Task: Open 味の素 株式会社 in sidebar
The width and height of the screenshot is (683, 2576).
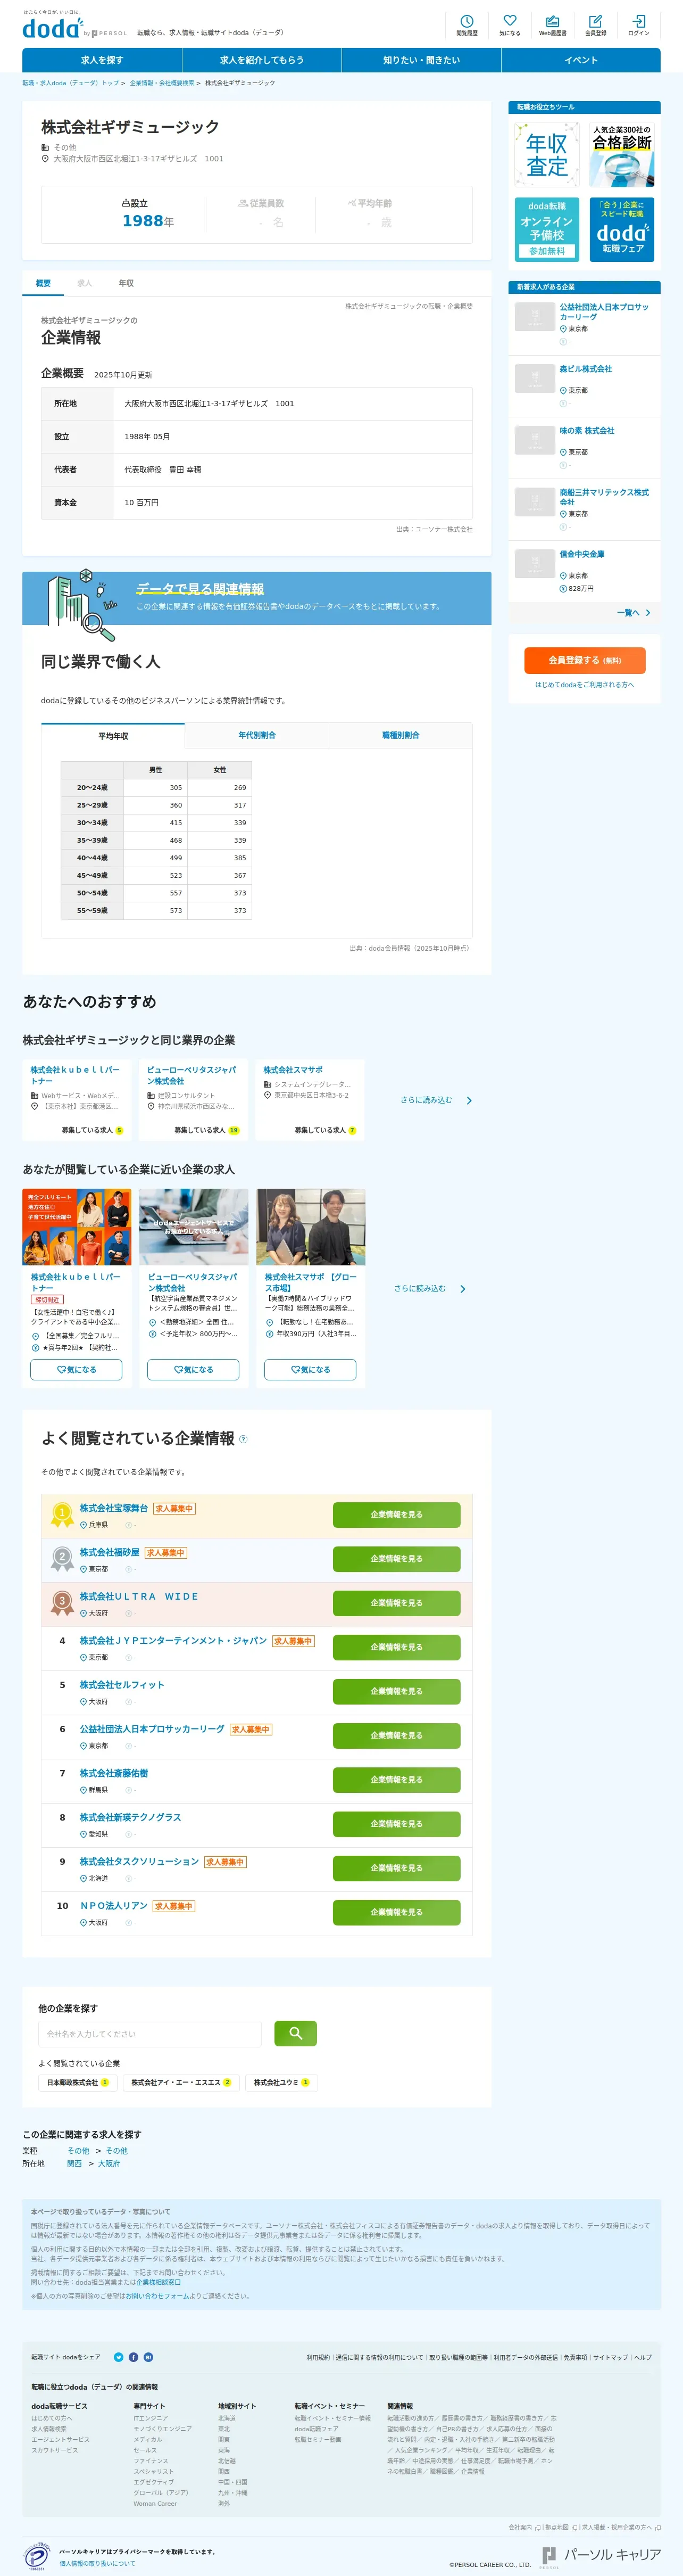Action: click(586, 431)
